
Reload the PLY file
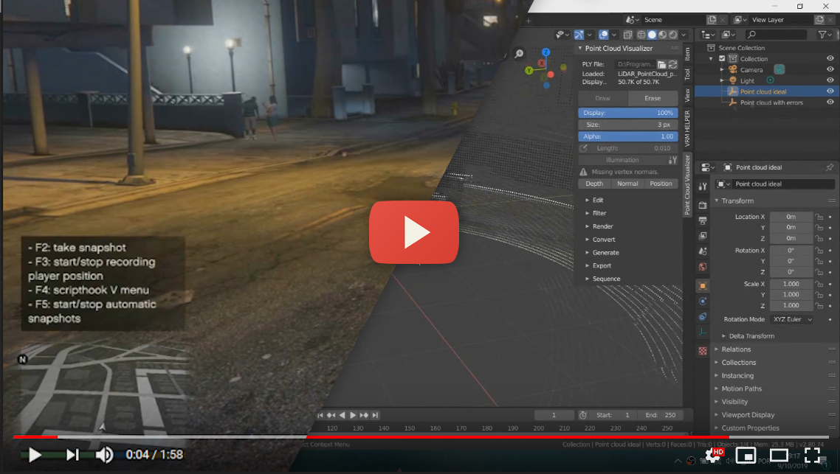pos(673,64)
